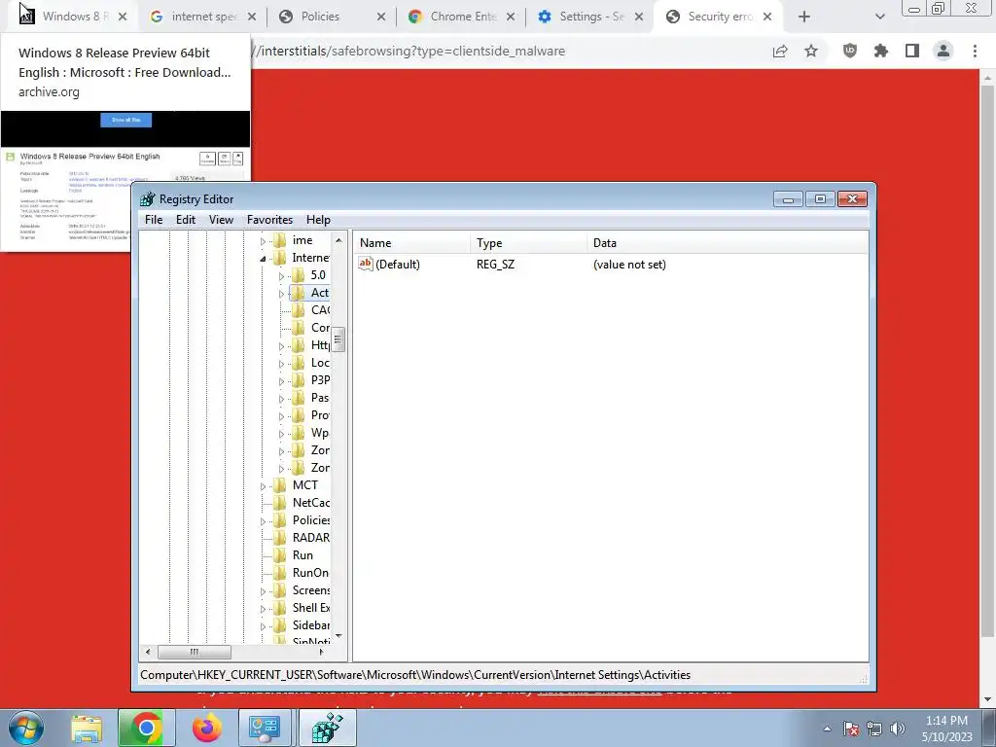
Task: Expand the MCT registry key
Action: coord(263,486)
